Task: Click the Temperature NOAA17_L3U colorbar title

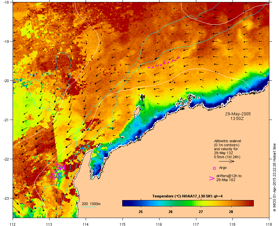Action: tap(187, 196)
